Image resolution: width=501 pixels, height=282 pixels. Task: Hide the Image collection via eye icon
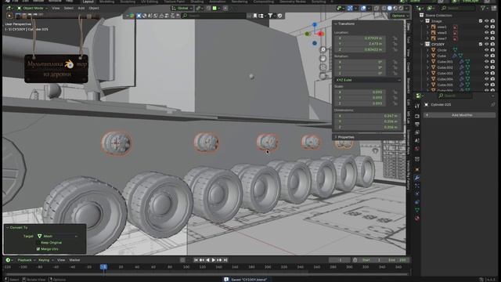coord(487,21)
